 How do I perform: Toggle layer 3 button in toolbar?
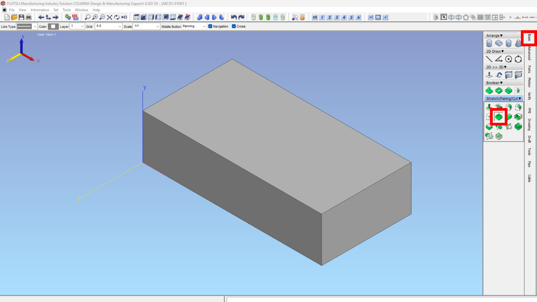click(337, 17)
